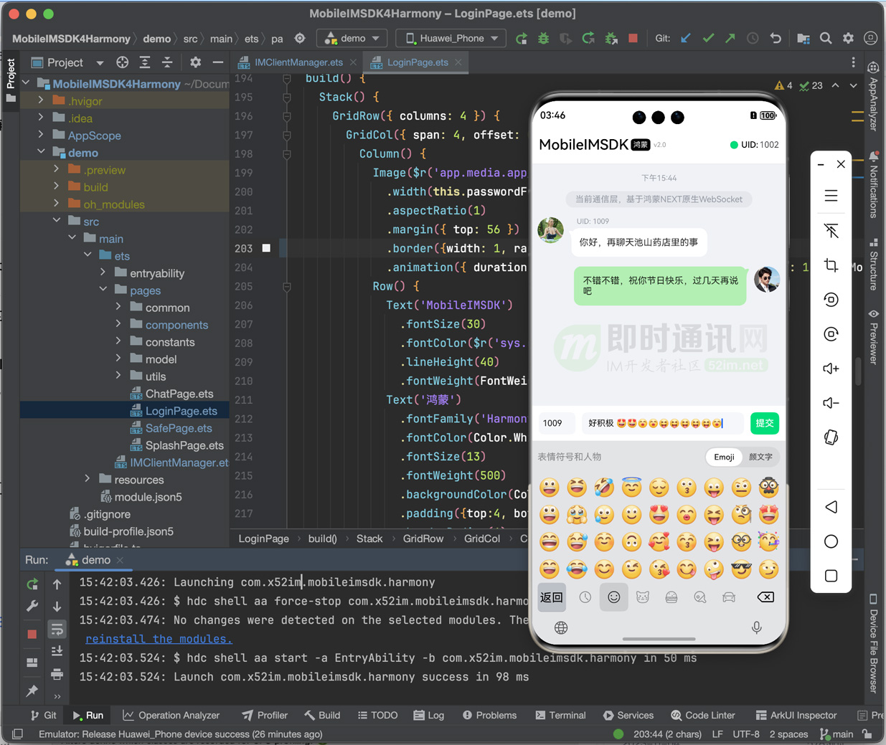Tap the microphone icon on keyboard
This screenshot has height=745, width=886.
[756, 628]
